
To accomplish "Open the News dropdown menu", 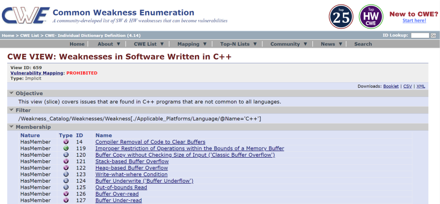I will 332,44.
